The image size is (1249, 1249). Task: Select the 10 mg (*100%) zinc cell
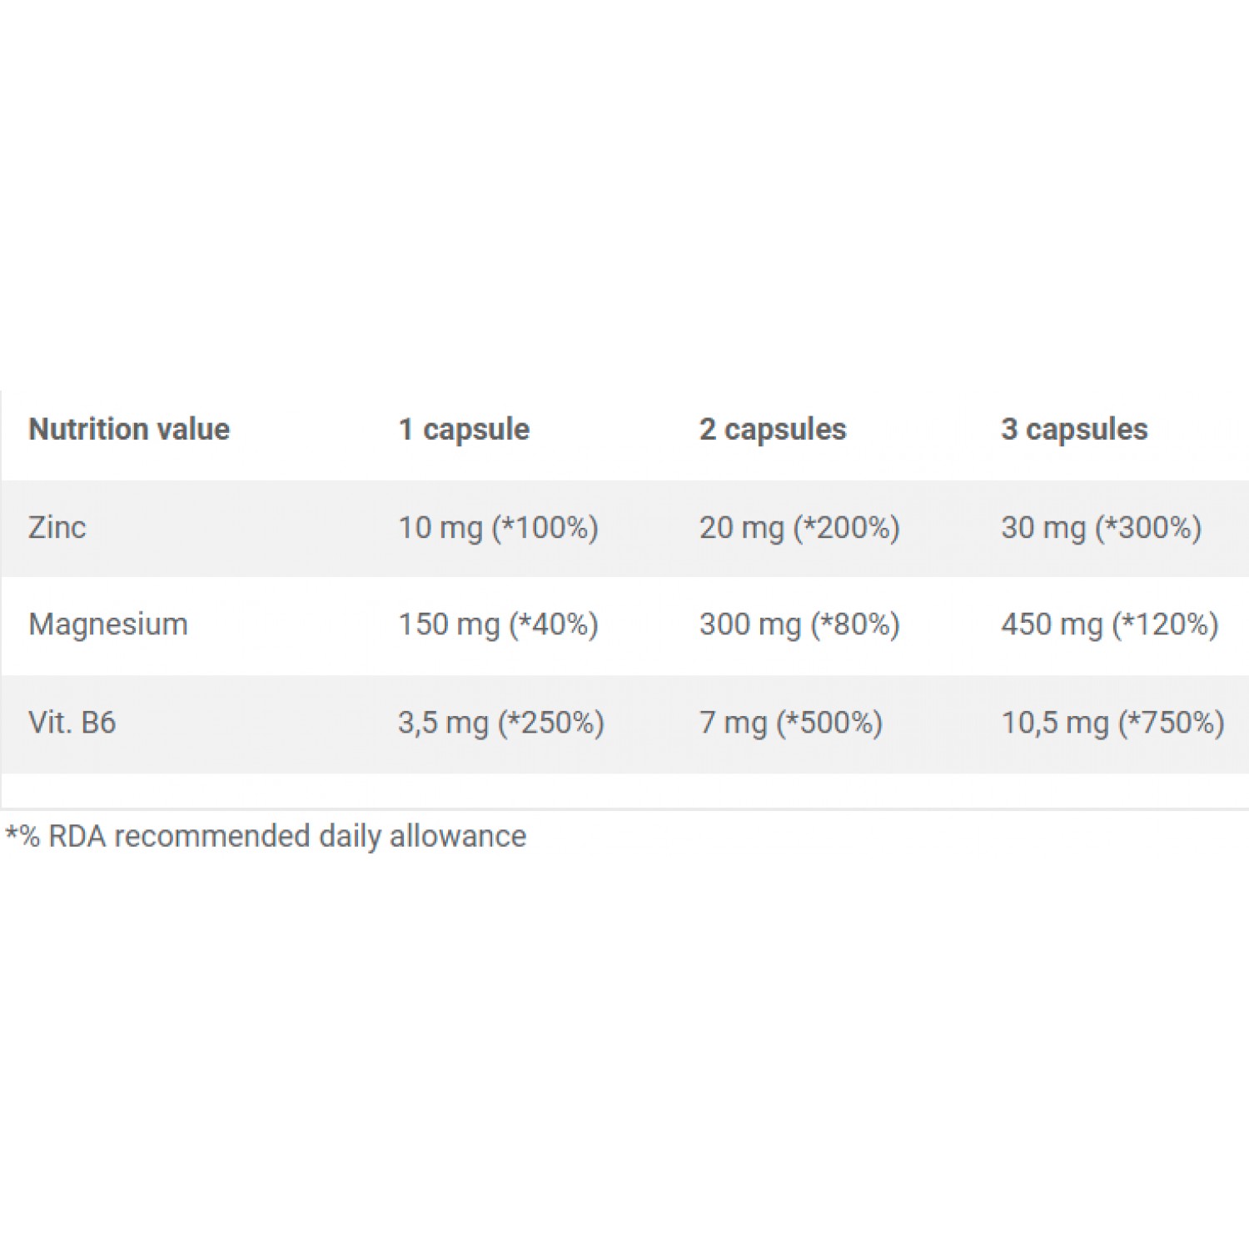click(498, 529)
